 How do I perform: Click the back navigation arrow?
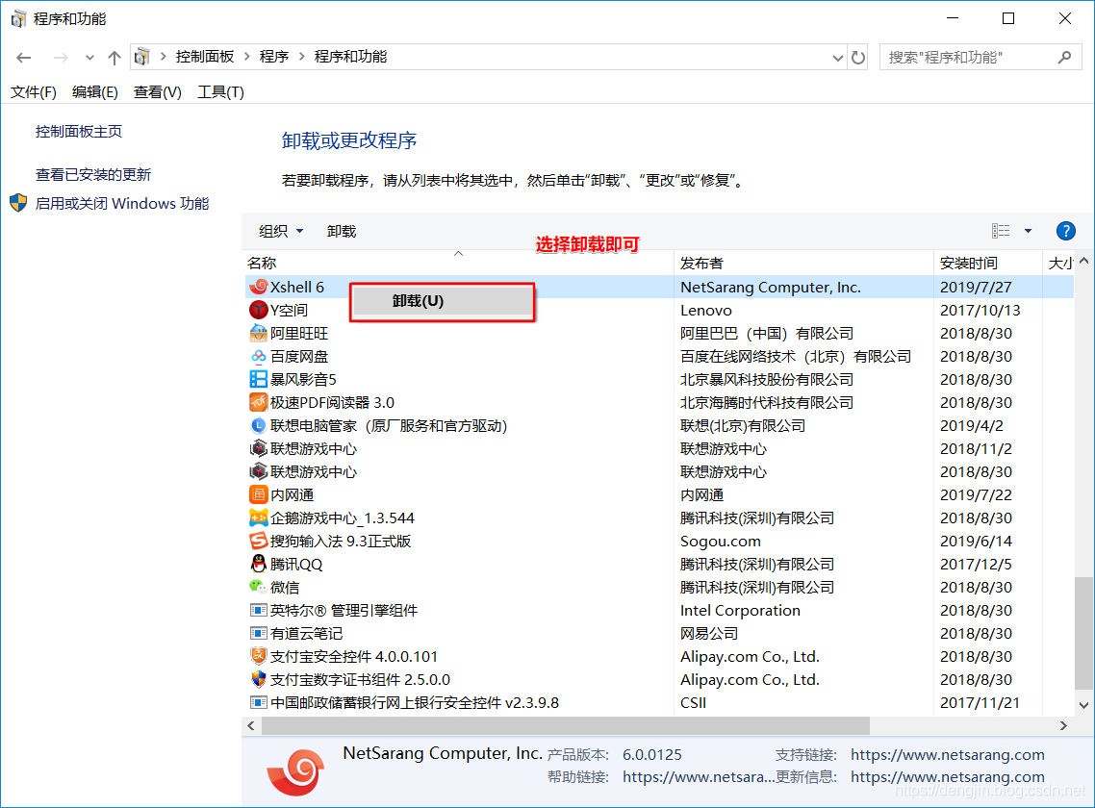coord(23,57)
